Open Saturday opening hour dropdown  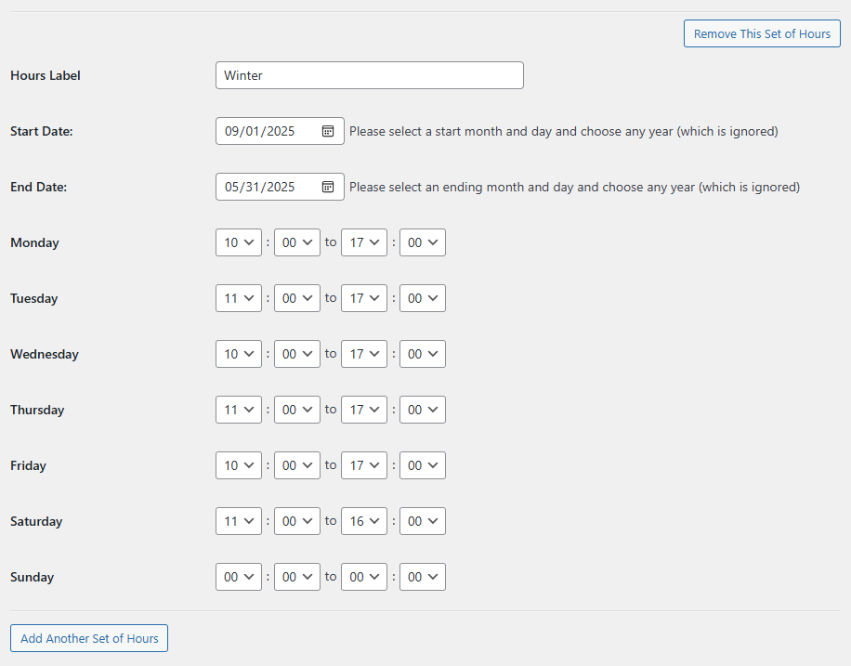click(x=239, y=521)
